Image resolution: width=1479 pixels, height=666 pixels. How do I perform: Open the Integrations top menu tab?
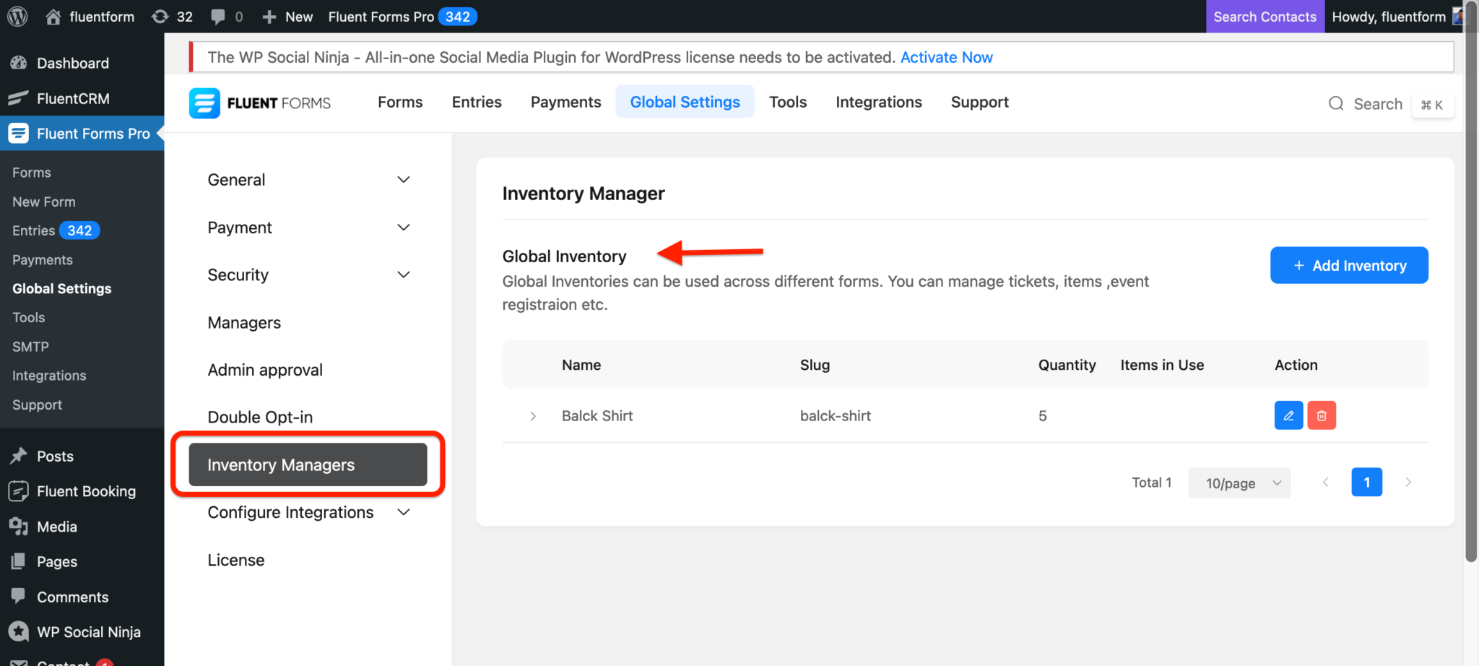pyautogui.click(x=878, y=102)
